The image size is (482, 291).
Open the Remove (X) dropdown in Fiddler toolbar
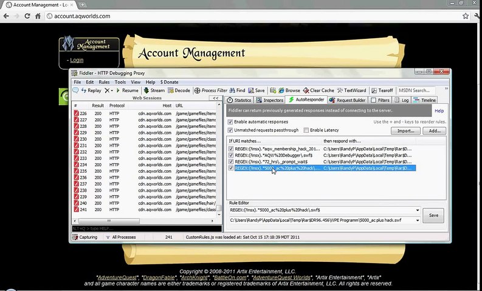(109, 90)
